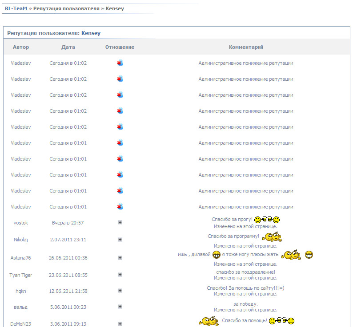Open 'Репутация пользователя' breadcrumb link
Viewport: 353px width, 327px height.
pyautogui.click(x=66, y=8)
